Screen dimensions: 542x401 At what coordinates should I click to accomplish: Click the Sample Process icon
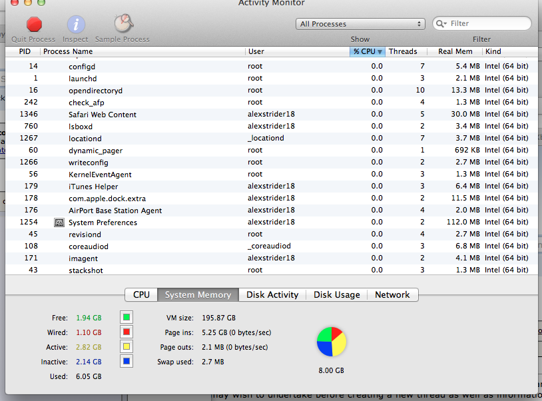click(x=123, y=23)
